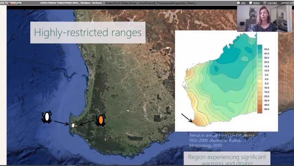Click the Info circle icon

[x=238, y=3]
